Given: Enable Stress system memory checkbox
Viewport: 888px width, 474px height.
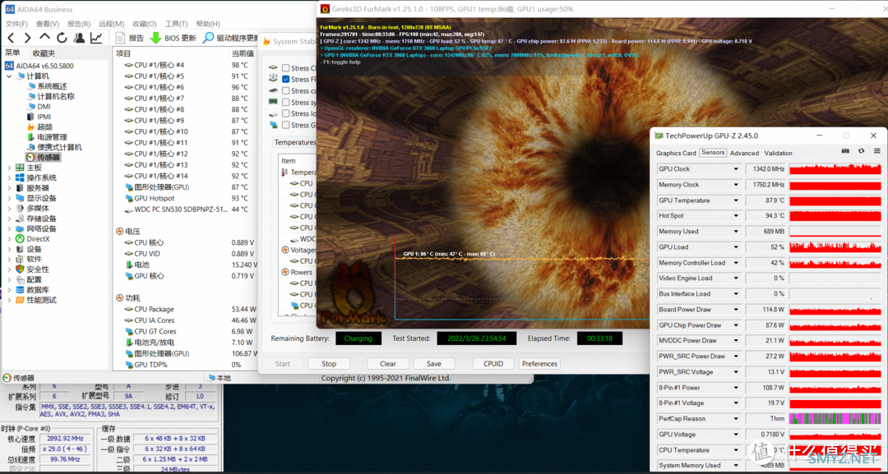Looking at the screenshot, I should (x=285, y=103).
